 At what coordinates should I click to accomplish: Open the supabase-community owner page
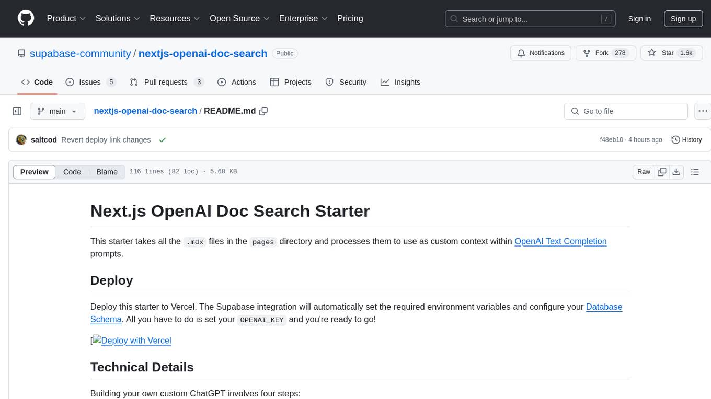pos(81,53)
